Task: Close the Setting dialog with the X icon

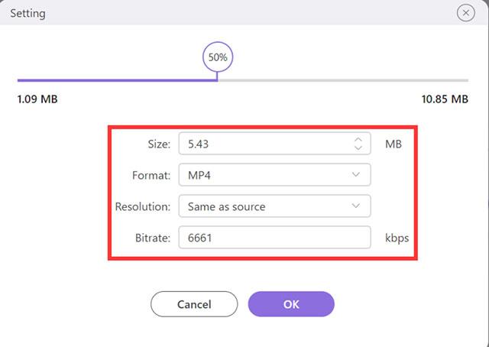Action: point(465,13)
